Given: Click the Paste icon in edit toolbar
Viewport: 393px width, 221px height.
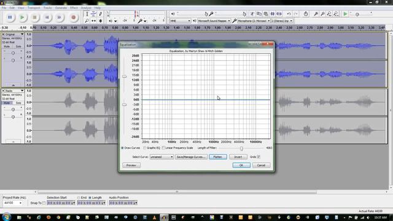Looking at the screenshot, I should tap(266, 14).
